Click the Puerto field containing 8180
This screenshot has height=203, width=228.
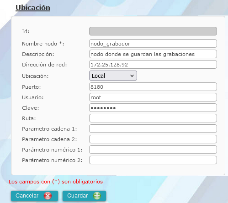pos(153,87)
